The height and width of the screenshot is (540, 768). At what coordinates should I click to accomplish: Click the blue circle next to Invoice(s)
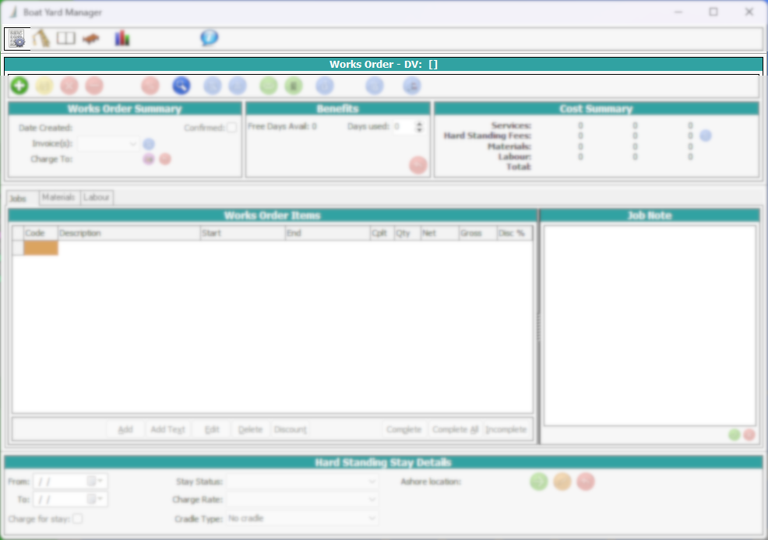(x=148, y=143)
